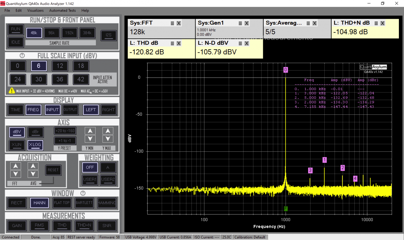Click the green F marker on graph
This screenshot has height=240, width=404.
click(x=286, y=209)
